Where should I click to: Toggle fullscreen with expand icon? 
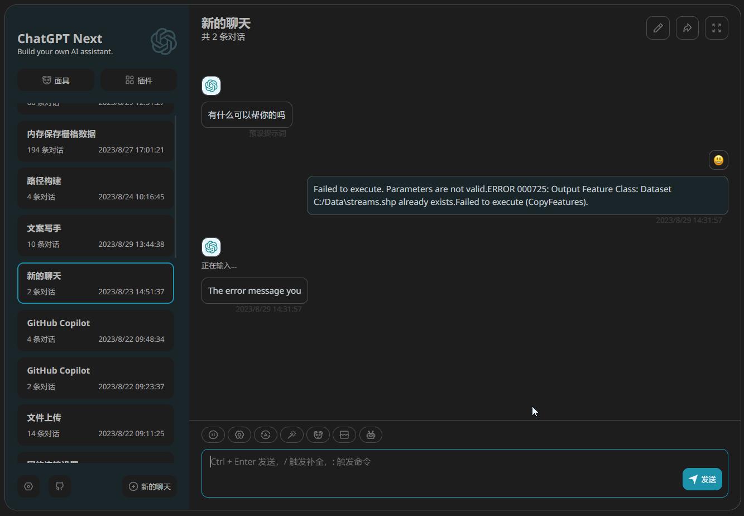coord(717,27)
